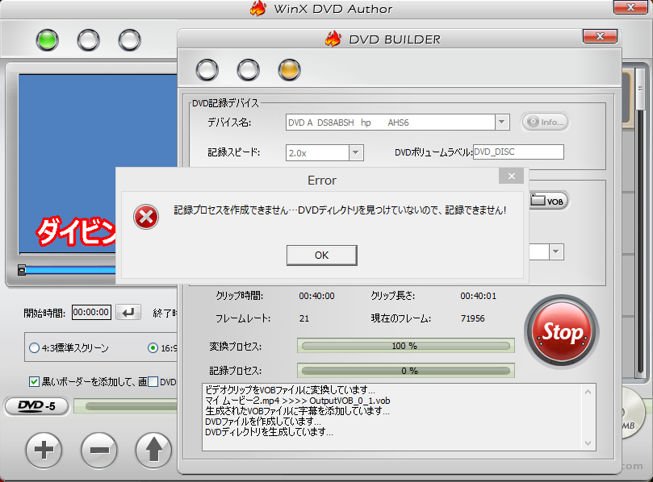Click the flame logo in WinX DVD Author title
653x482 pixels.
pyautogui.click(x=258, y=8)
